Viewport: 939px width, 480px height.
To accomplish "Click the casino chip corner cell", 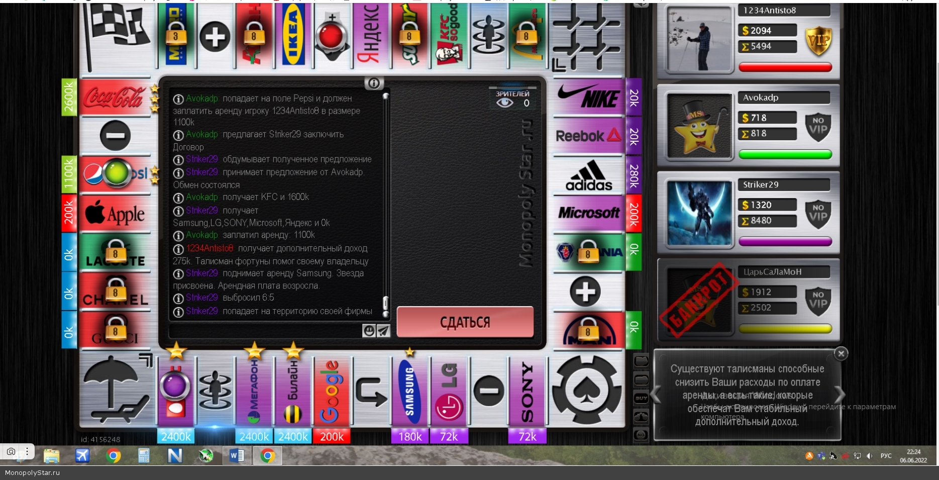I will (587, 391).
